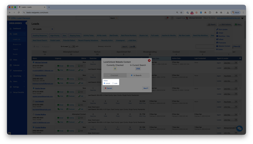Choose Website Content from Bulk Actions
Screen dimensions: 253x144
[x=223, y=46]
